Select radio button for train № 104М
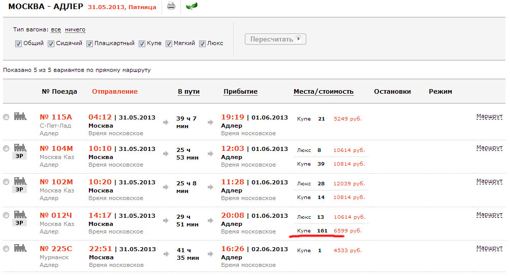Screen dimensions: 510x276 click(6, 148)
